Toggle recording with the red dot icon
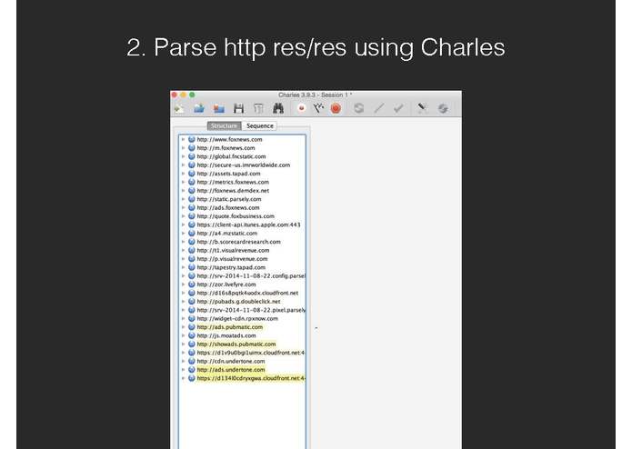The image size is (632, 449). [x=301, y=108]
